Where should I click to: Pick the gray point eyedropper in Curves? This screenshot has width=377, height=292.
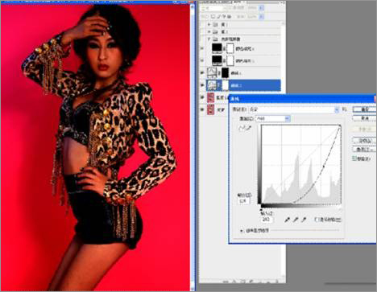[296, 220]
